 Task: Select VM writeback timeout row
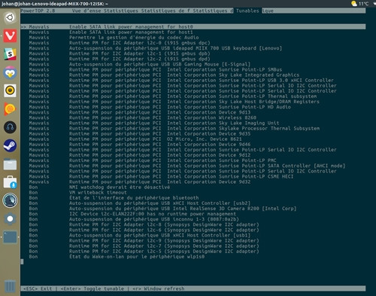click(x=193, y=193)
